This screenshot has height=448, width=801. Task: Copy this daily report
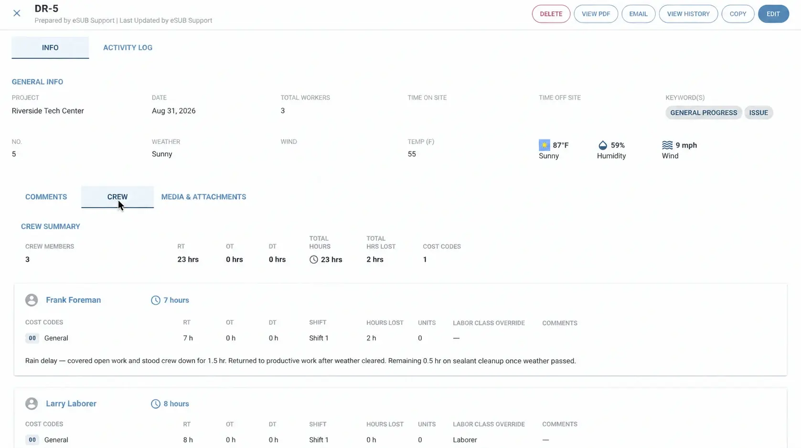click(738, 14)
